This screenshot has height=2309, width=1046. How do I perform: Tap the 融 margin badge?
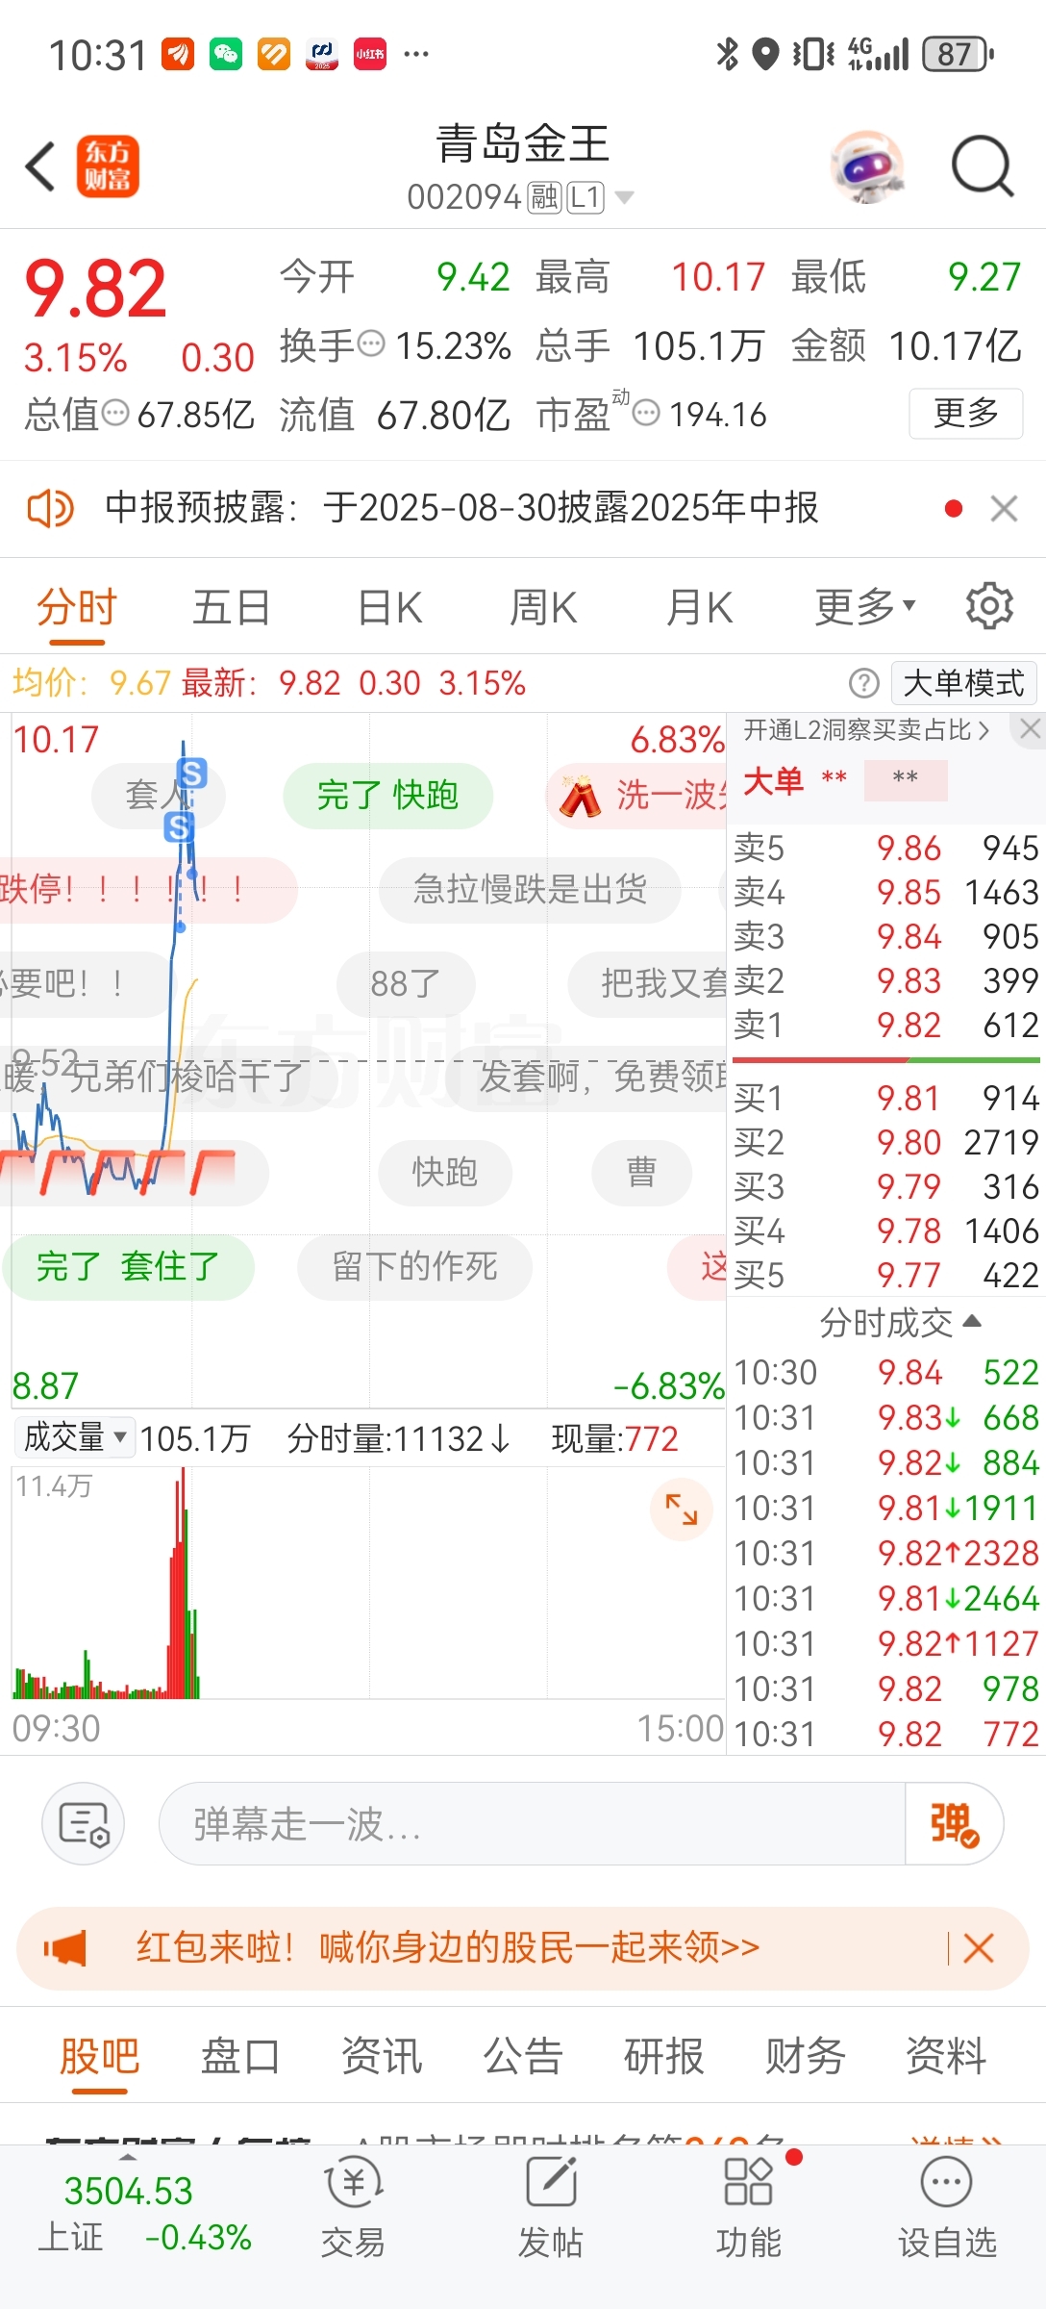pos(544,198)
